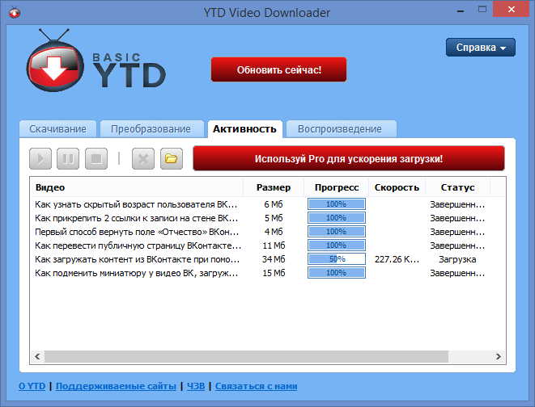Sort by the Статус column header
Screen dimensions: 535x407
457,187
